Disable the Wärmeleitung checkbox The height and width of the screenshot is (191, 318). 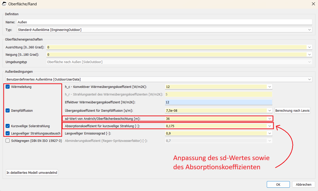pyautogui.click(x=8, y=87)
